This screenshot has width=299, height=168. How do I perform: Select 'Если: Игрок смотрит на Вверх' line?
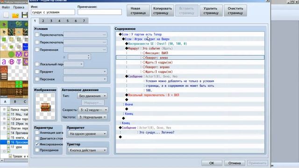(190, 39)
